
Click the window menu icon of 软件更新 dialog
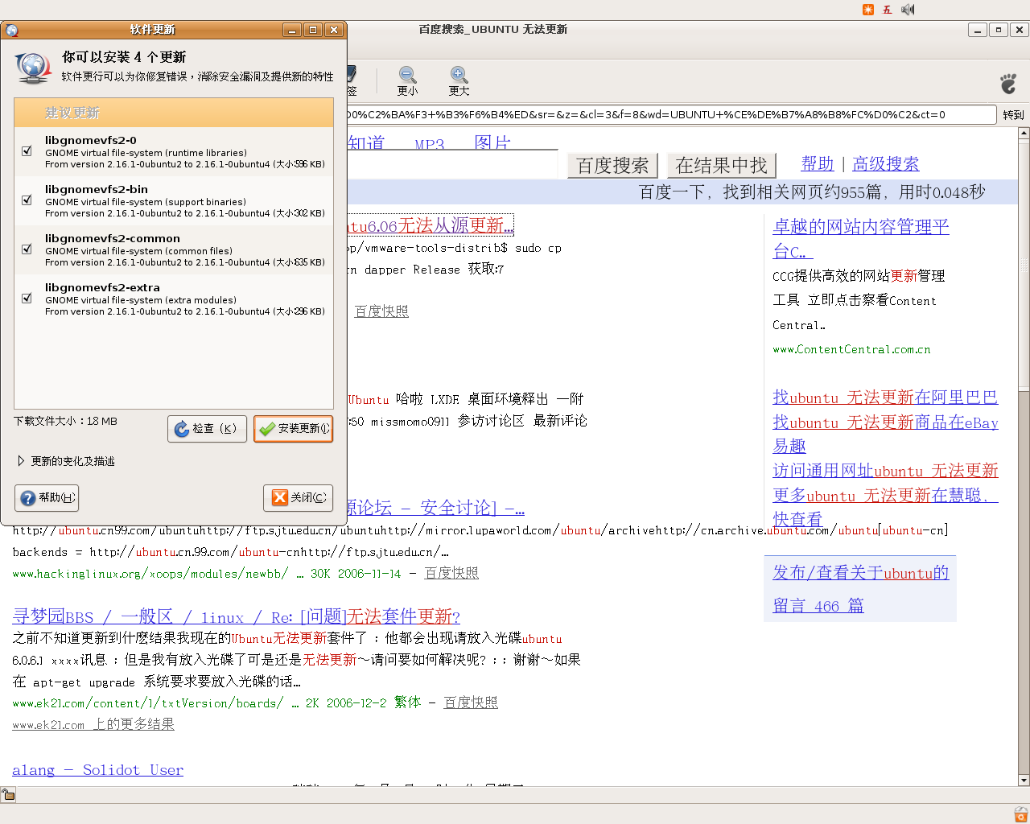[x=12, y=31]
